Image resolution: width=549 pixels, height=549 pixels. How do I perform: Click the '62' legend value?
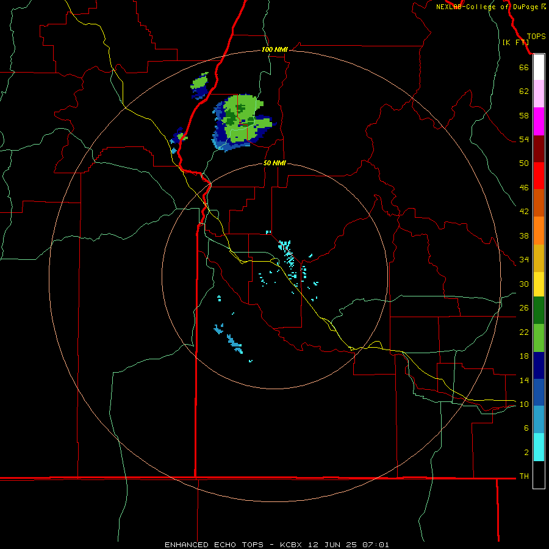(x=524, y=91)
